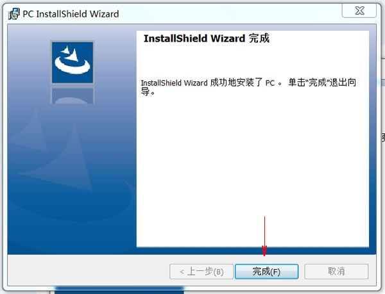Click the installer icon in the title bar
Viewport: 385px width, 294px height.
click(x=13, y=14)
